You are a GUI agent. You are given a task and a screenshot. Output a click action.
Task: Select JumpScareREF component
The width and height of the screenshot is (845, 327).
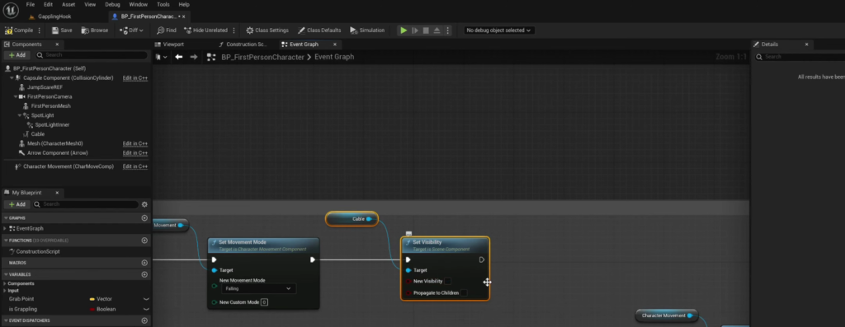point(45,87)
